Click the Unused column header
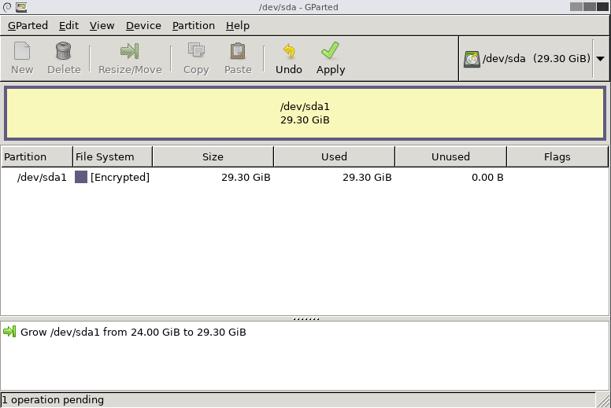Screen dimensions: 611x408 450,156
